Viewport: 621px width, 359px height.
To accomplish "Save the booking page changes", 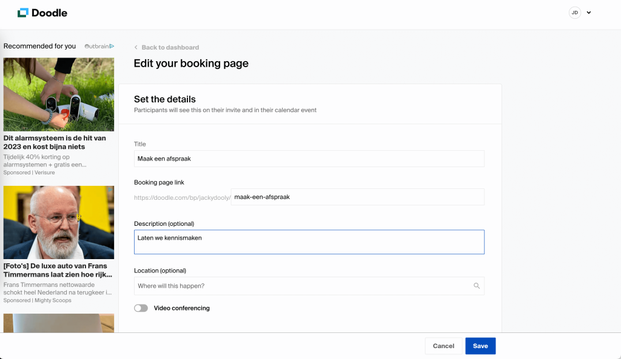I will tap(480, 346).
